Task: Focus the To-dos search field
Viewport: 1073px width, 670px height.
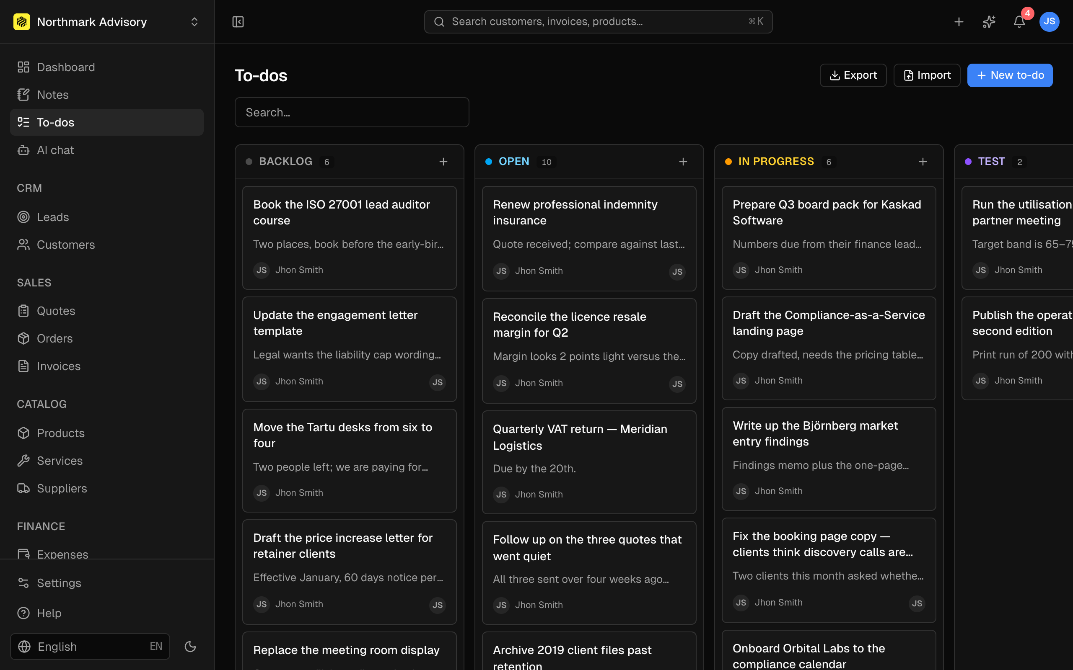Action: pos(352,113)
